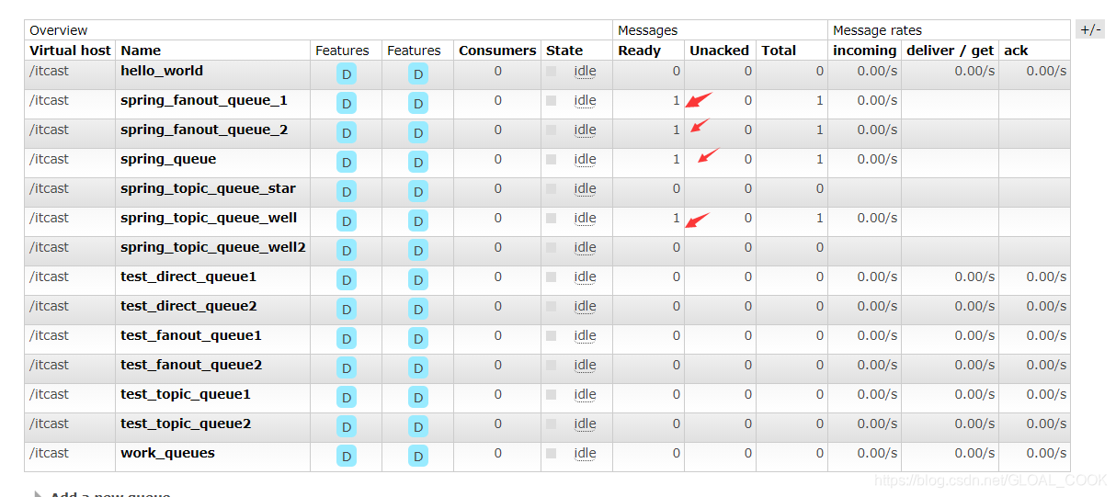This screenshot has width=1116, height=497.
Task: Open test_fanout_queue2 queue details
Action: [191, 365]
